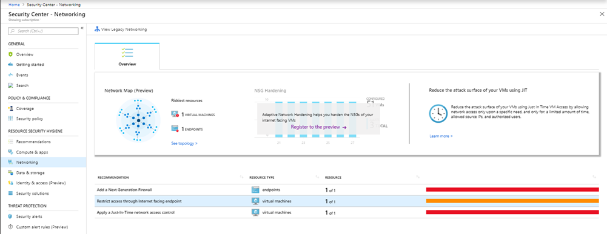607x234 pixels.
Task: Sort by the Recommendation column arrows
Action: click(241, 177)
